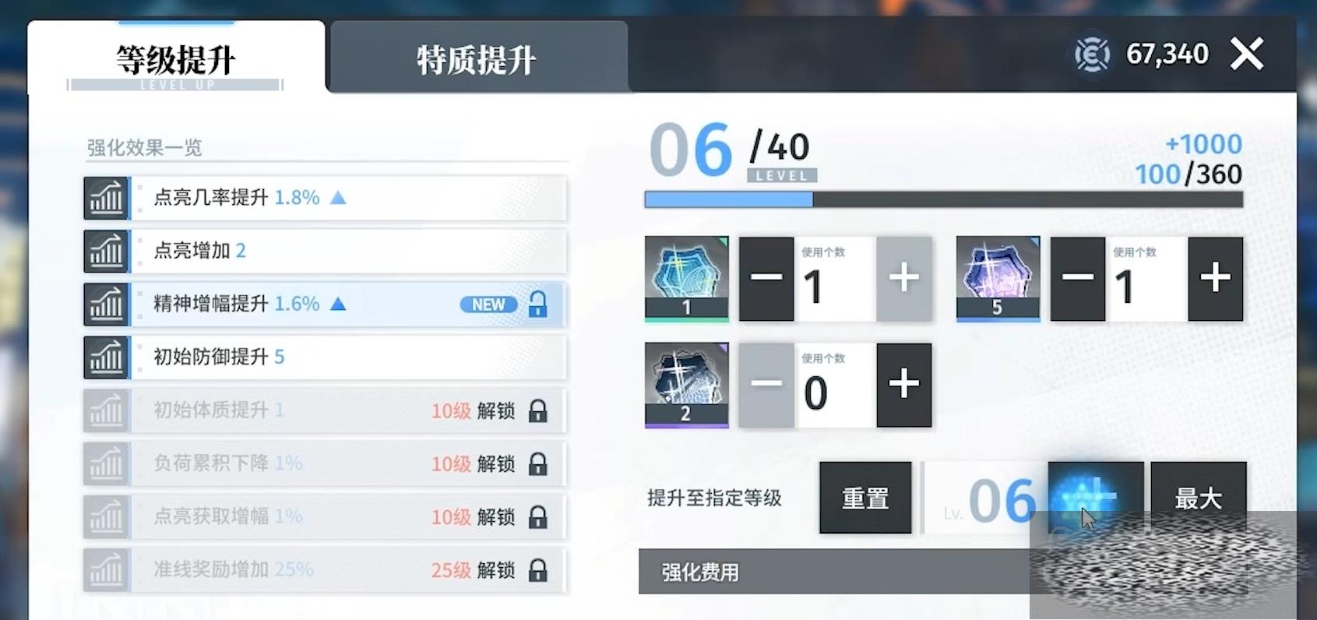Click the level experience progress bar
The image size is (1317, 620).
[x=943, y=200]
